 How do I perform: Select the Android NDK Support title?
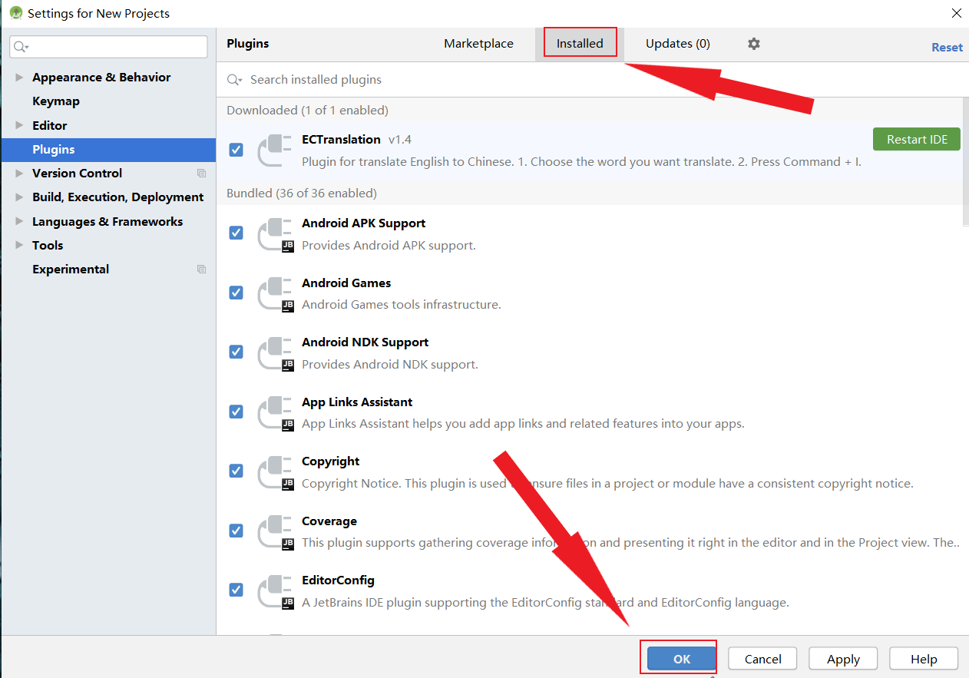click(365, 342)
